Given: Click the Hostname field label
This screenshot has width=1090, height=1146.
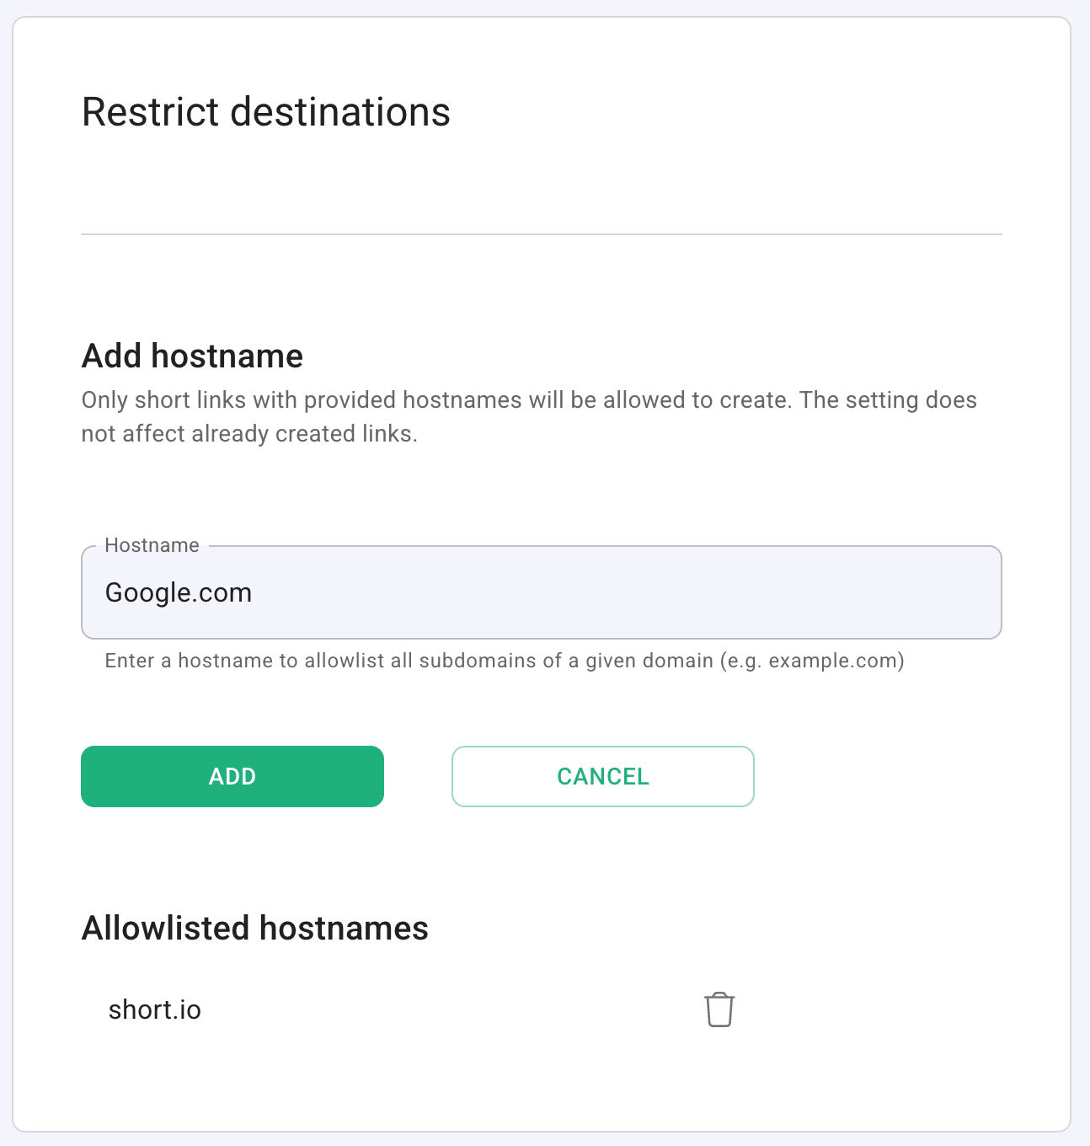Looking at the screenshot, I should pyautogui.click(x=151, y=545).
